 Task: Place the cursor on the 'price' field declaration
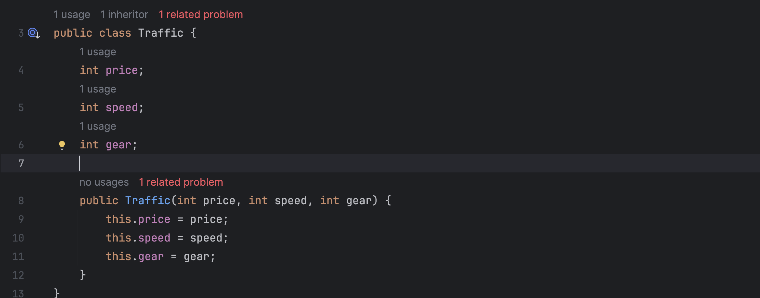(x=122, y=70)
